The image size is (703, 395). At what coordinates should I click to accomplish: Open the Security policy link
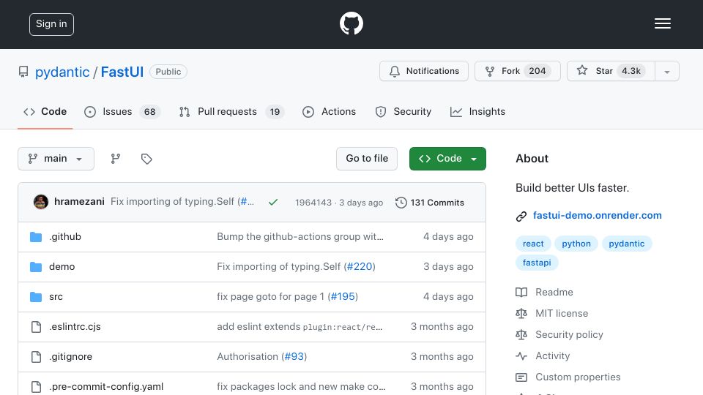click(569, 334)
